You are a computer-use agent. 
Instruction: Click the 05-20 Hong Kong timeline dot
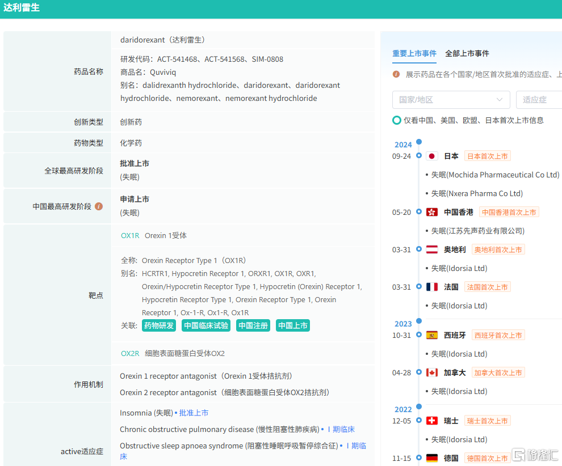pos(418,212)
